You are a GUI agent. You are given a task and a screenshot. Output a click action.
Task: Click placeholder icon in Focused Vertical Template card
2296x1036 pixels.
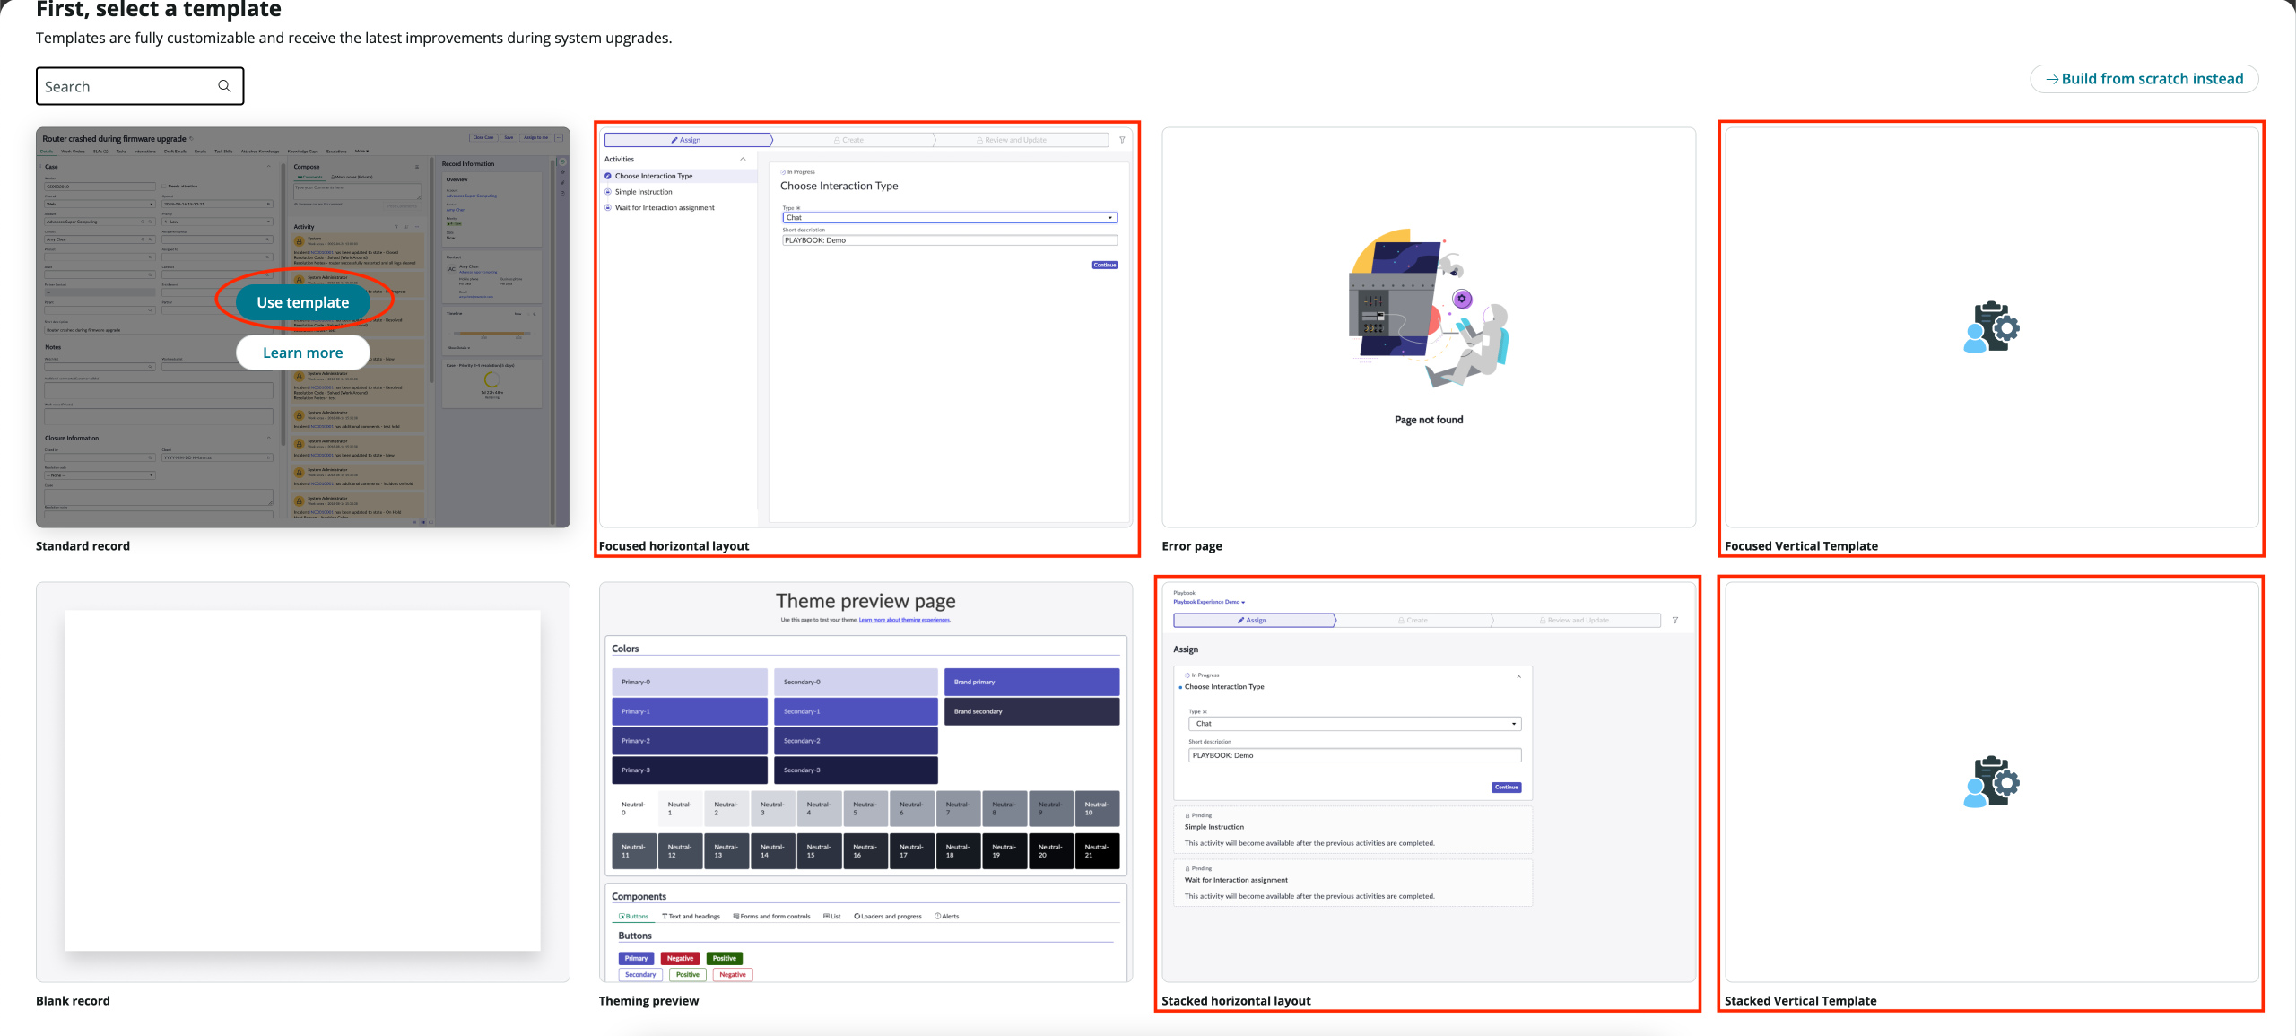pyautogui.click(x=1992, y=327)
